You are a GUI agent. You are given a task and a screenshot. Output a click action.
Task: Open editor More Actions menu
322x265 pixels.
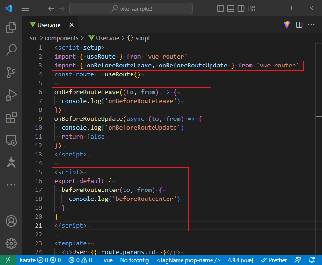coord(311,25)
